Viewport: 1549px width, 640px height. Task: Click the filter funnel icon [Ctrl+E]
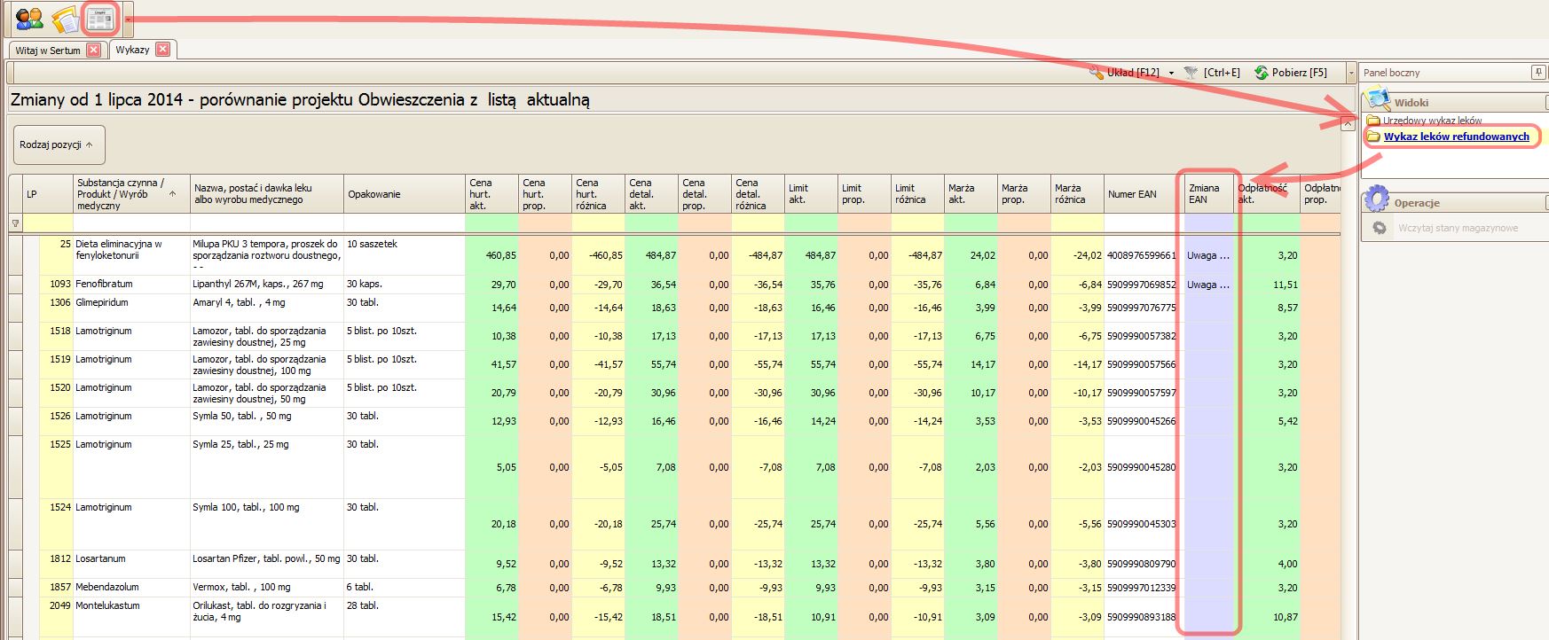tap(1191, 73)
